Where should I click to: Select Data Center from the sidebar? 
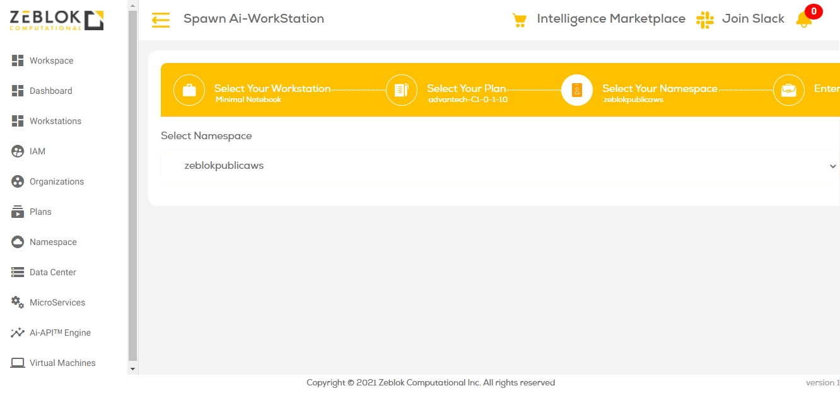[x=52, y=272]
